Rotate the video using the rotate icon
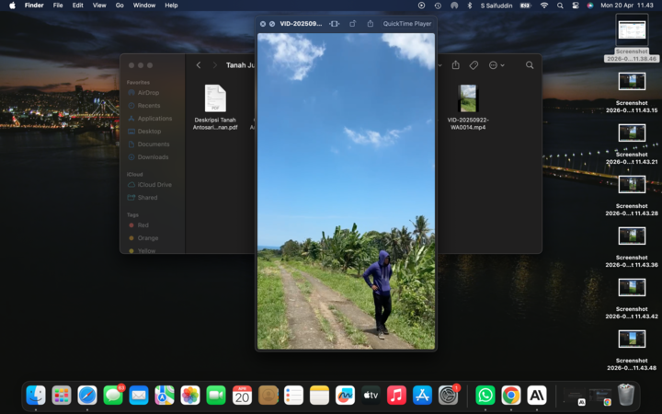The image size is (662, 414). point(353,24)
